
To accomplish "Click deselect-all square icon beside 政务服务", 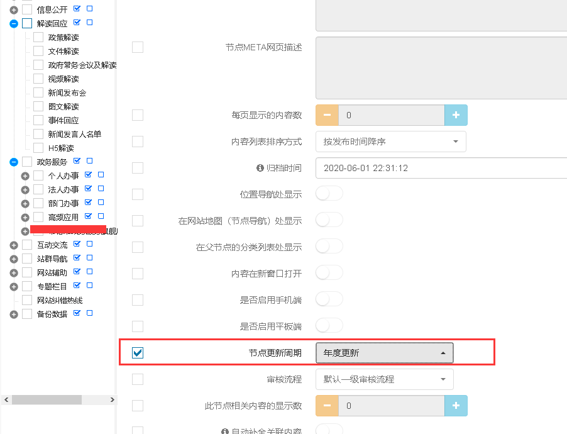I will pyautogui.click(x=89, y=161).
